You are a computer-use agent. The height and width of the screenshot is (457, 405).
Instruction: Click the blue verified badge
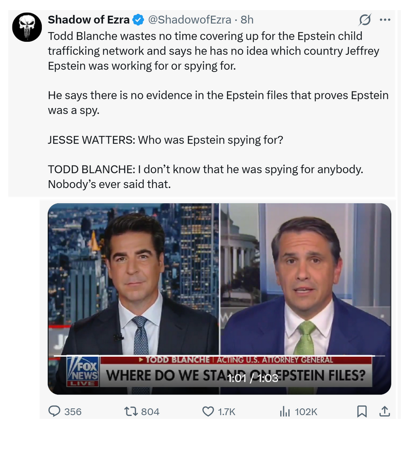138,20
